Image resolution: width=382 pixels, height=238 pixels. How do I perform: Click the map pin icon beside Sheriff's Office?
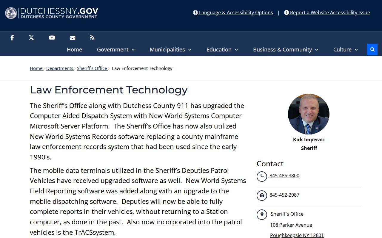click(262, 214)
